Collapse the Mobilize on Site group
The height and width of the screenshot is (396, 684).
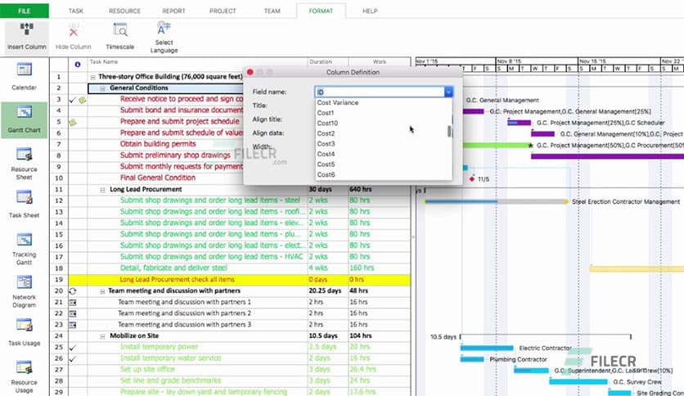(x=102, y=335)
